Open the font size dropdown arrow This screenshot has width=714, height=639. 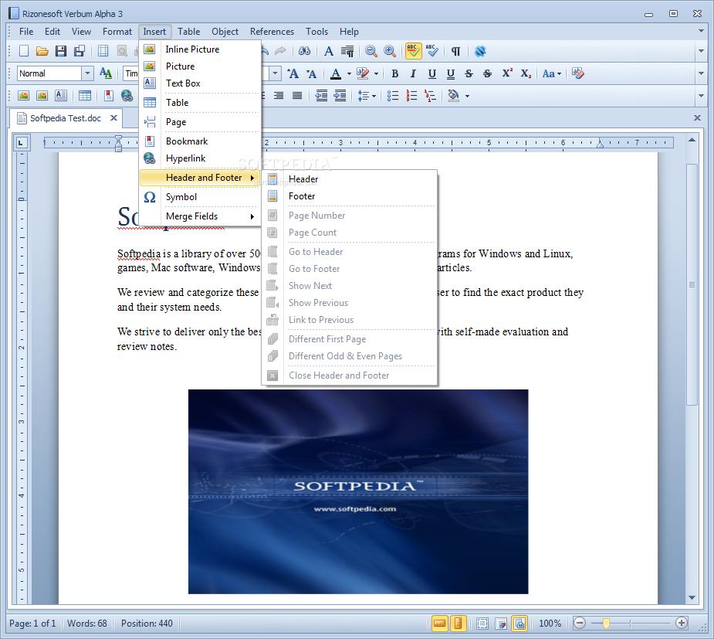point(275,73)
